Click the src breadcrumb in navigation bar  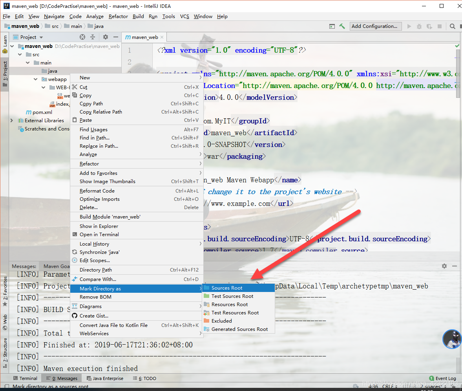pyautogui.click(x=52, y=26)
